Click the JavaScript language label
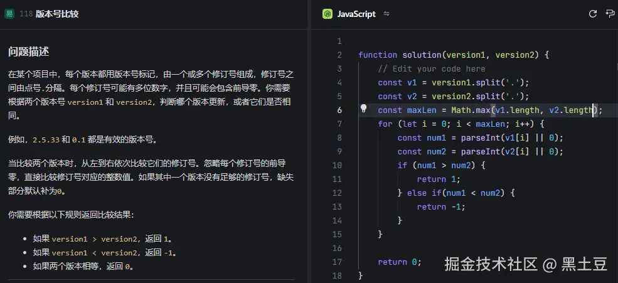Image resolution: width=618 pixels, height=283 pixels. click(356, 14)
